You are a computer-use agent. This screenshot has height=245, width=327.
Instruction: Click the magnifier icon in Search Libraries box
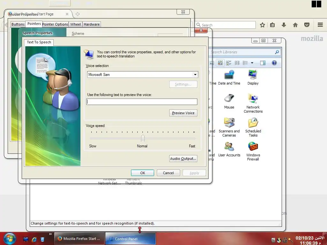click(277, 52)
